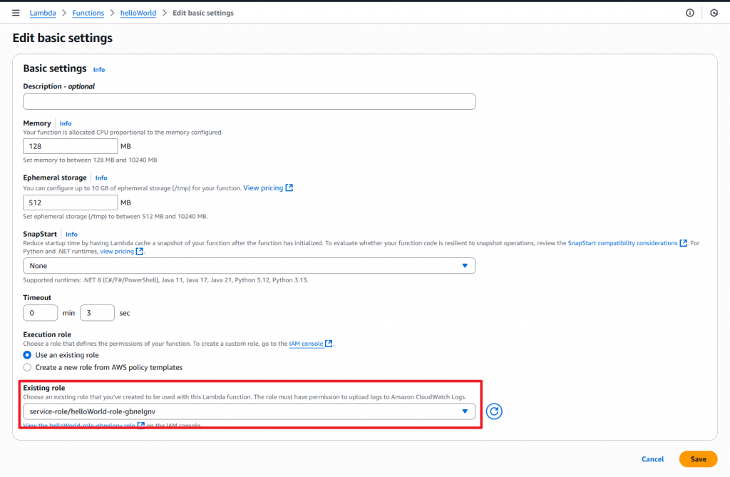This screenshot has height=477, width=730.
Task: Open the SnapStart None dropdown
Action: point(249,266)
